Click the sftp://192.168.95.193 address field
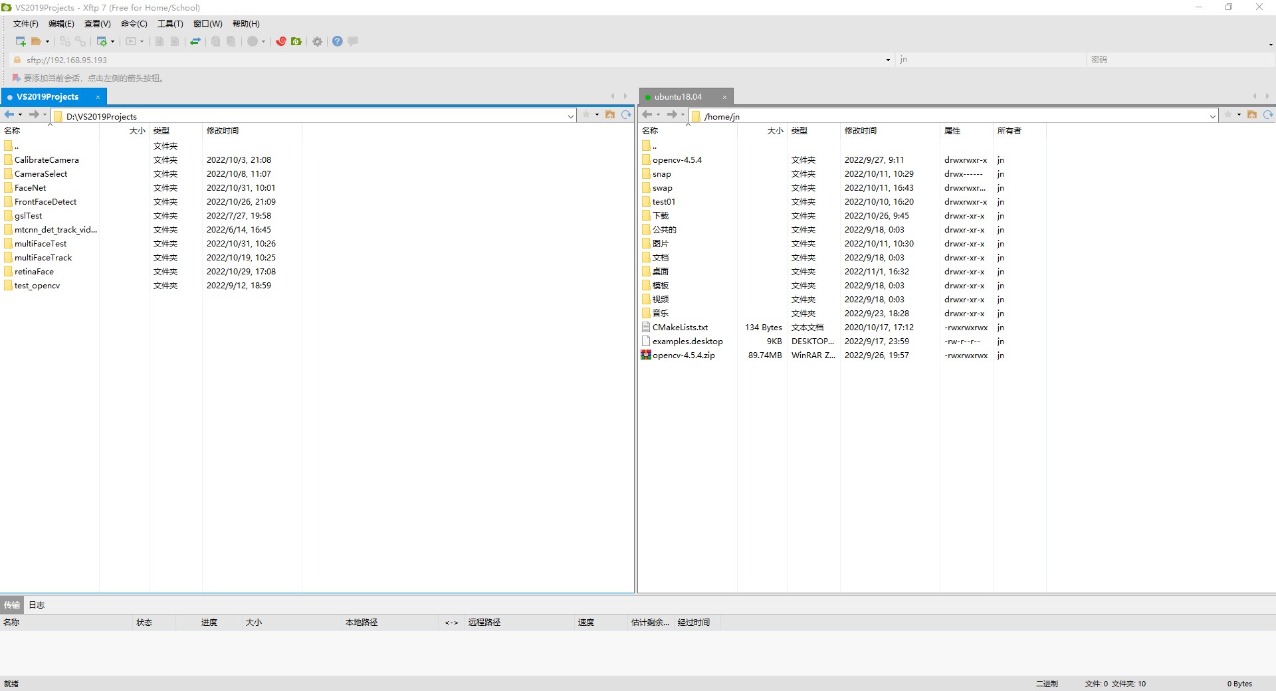This screenshot has height=691, width=1276. point(452,60)
